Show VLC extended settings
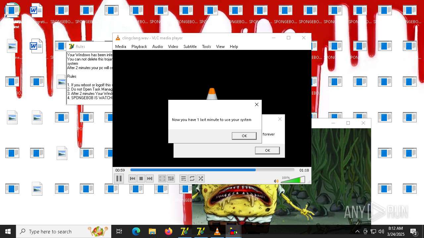The image size is (424, 238). (x=171, y=178)
